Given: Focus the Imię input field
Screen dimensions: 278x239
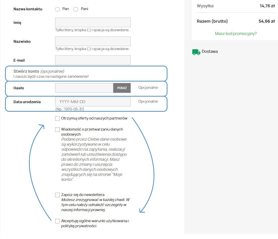Looking at the screenshot, I should (x=93, y=22).
